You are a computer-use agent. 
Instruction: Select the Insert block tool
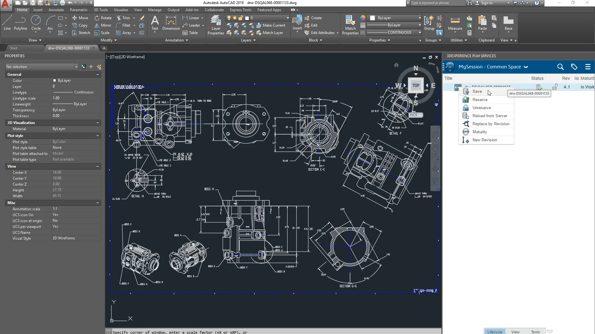pos(297,23)
